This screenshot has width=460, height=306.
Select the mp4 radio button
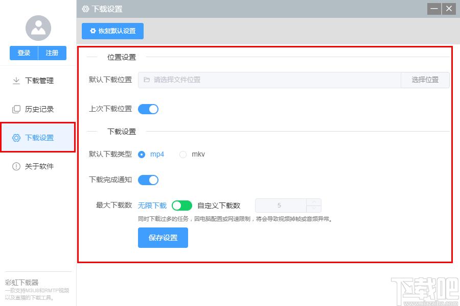142,155
